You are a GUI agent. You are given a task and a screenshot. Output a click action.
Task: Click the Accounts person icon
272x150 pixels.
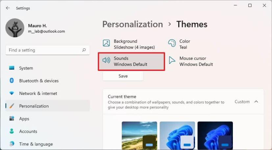[12, 131]
